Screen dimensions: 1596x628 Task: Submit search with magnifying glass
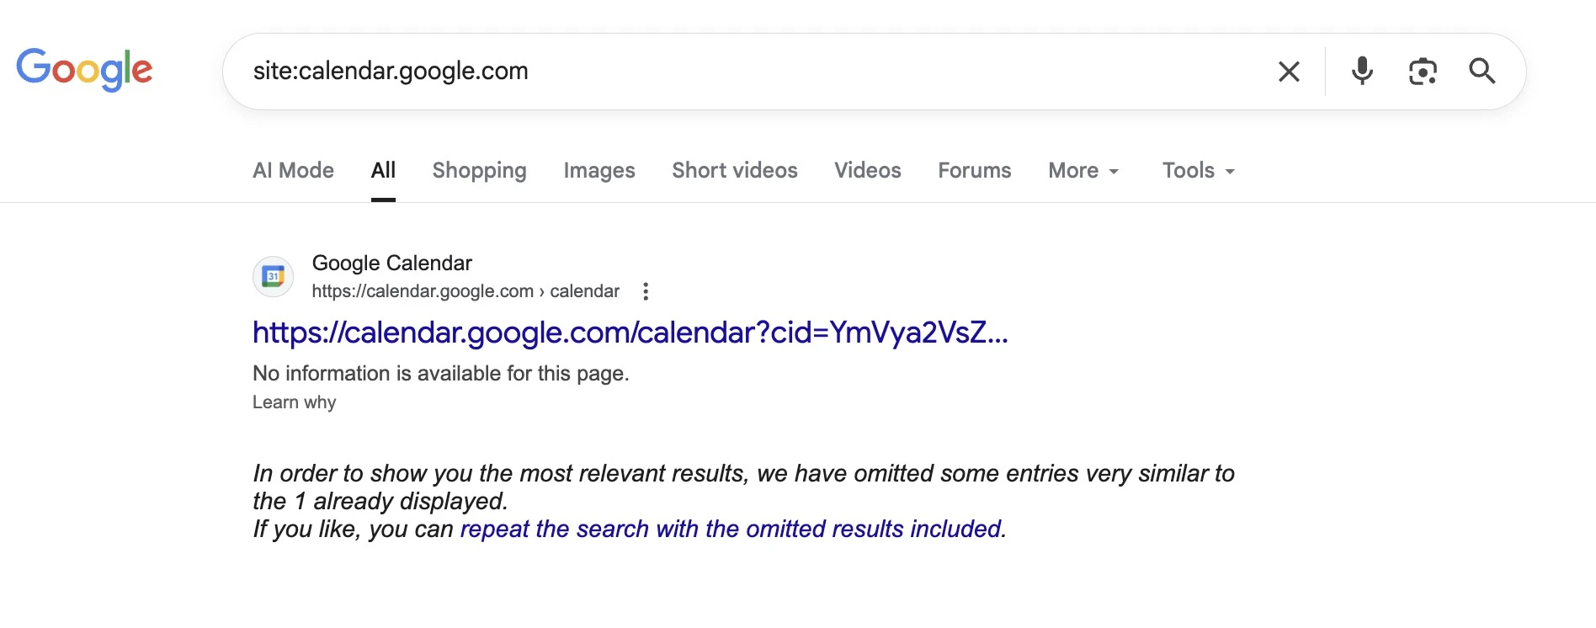coord(1482,72)
